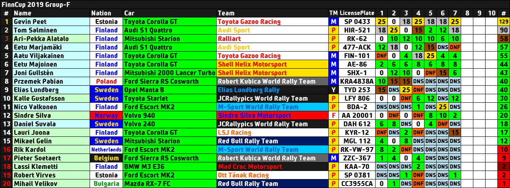Select 'Joni Gullstén' driver name
Image resolution: width=510 pixels, height=188 pixels.
51,73
